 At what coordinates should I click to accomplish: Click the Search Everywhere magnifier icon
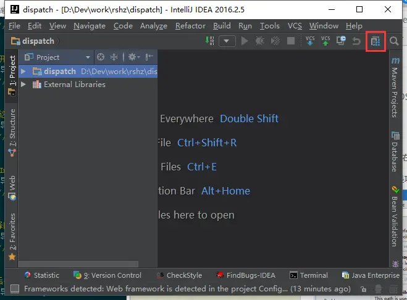tap(394, 41)
